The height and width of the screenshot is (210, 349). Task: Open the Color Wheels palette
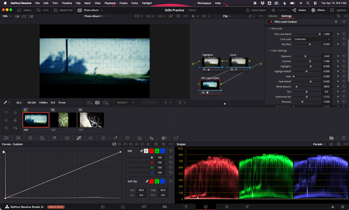coord(30,138)
